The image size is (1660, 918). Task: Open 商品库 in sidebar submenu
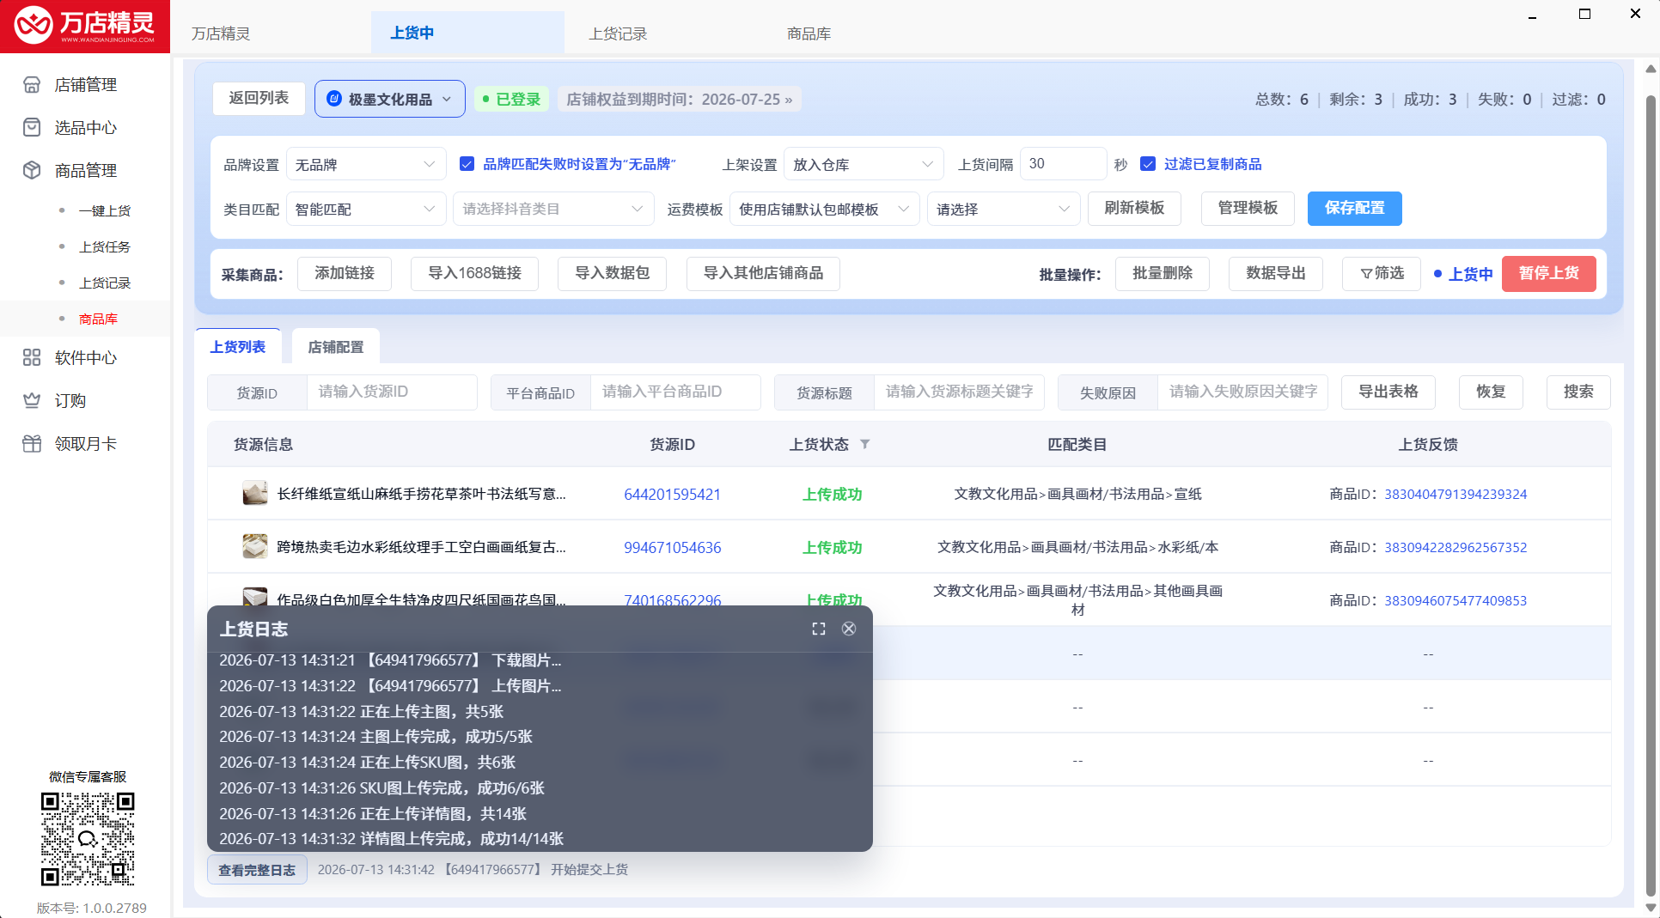(98, 319)
